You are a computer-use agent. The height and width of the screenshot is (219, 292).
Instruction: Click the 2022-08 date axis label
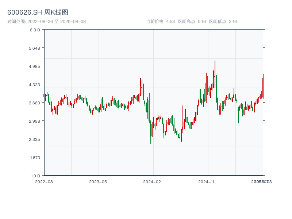tap(44, 181)
